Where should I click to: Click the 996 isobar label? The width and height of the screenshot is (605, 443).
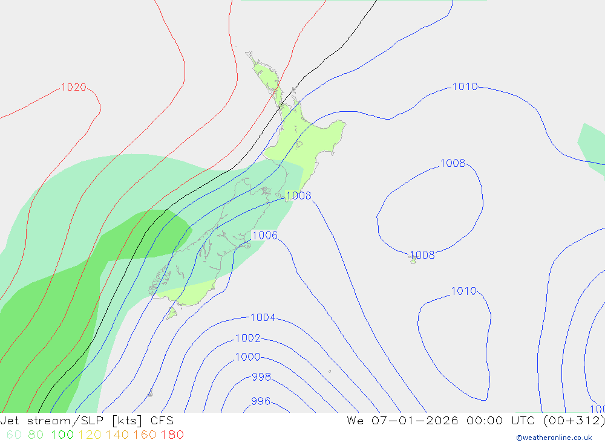[261, 401]
